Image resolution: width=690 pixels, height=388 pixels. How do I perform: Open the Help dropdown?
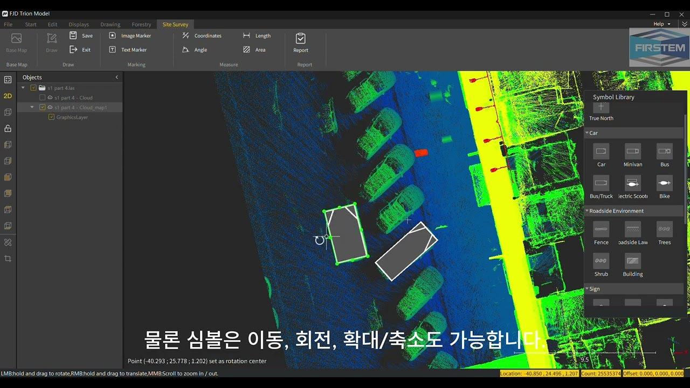[x=662, y=24]
